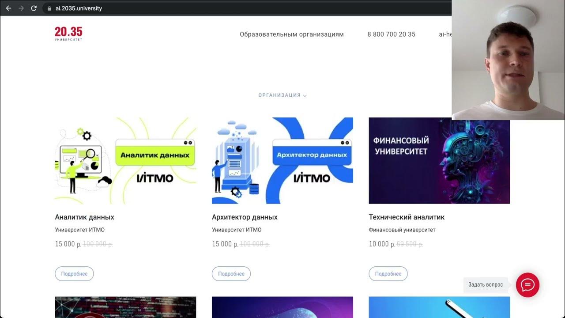Click the 8 800 700 20 35 phone link
This screenshot has width=565, height=318.
(391, 34)
